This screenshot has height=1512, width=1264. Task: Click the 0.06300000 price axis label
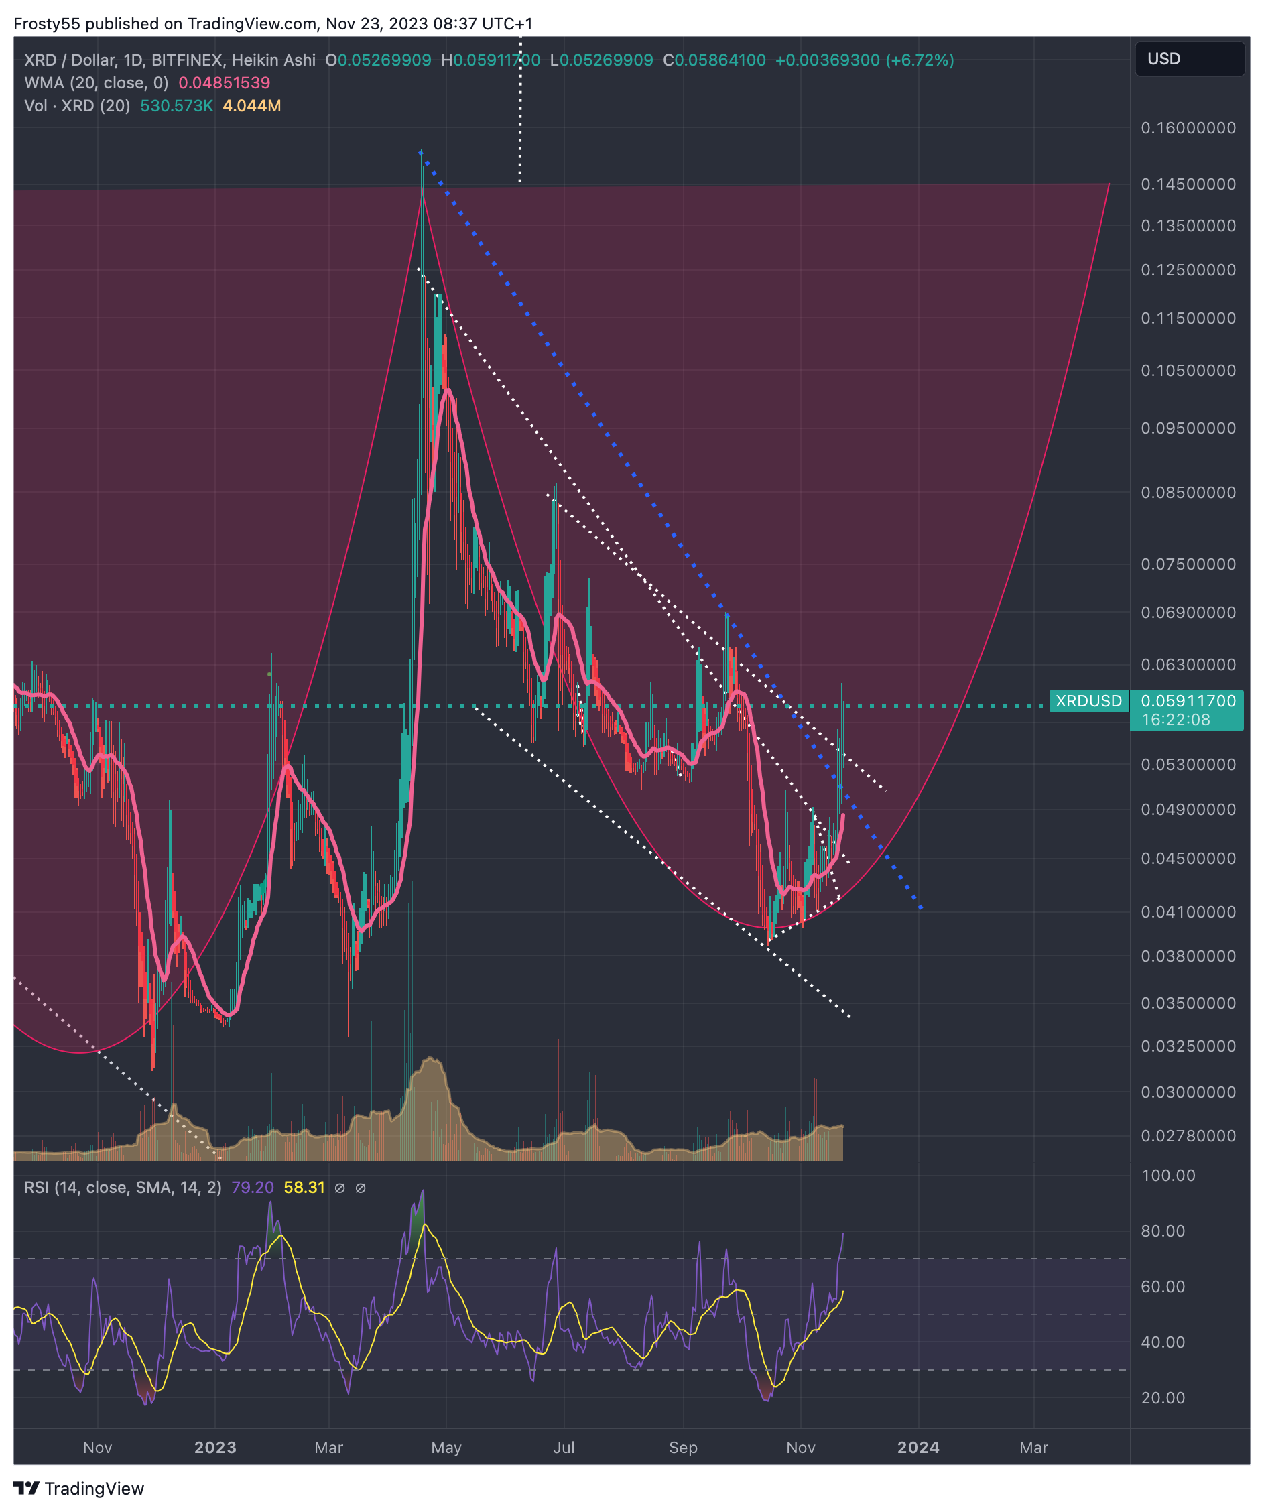click(1188, 665)
